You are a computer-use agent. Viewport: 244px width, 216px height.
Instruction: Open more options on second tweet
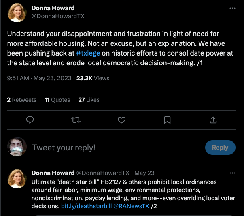(x=232, y=173)
